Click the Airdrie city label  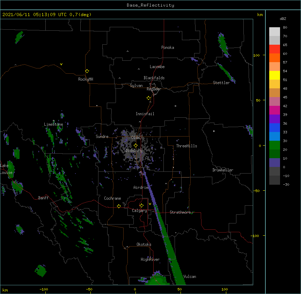coord(141,188)
